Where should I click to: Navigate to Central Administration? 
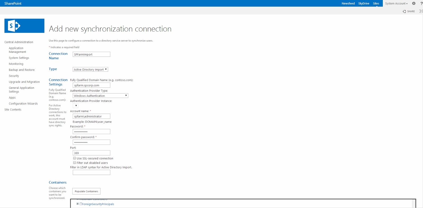click(x=19, y=42)
